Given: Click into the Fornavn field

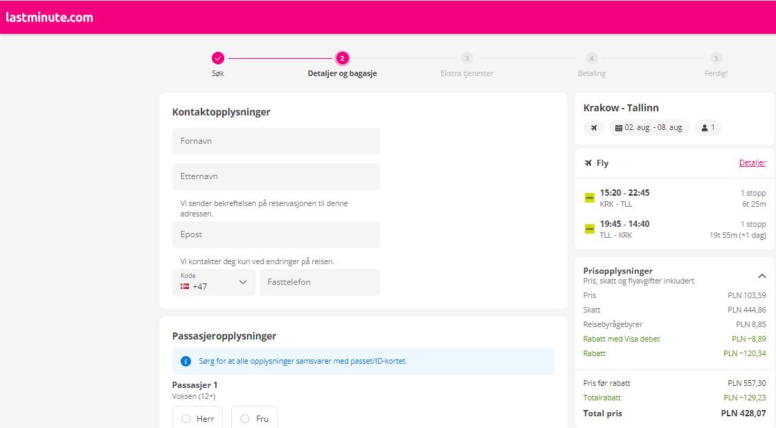Looking at the screenshot, I should point(276,141).
